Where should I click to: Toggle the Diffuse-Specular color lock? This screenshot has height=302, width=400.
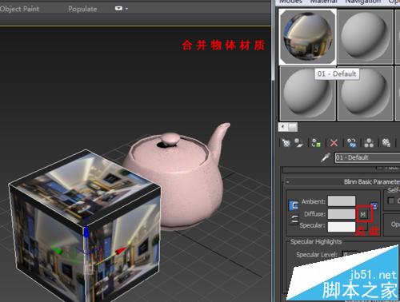tap(294, 220)
